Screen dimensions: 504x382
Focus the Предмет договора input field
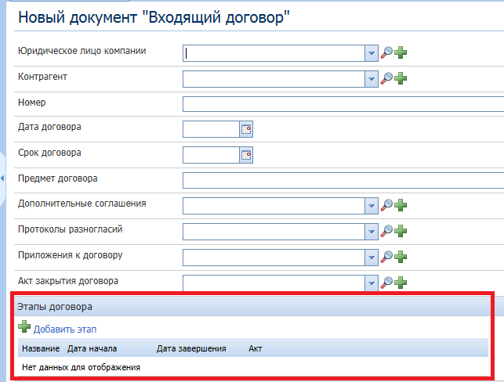tap(343, 180)
